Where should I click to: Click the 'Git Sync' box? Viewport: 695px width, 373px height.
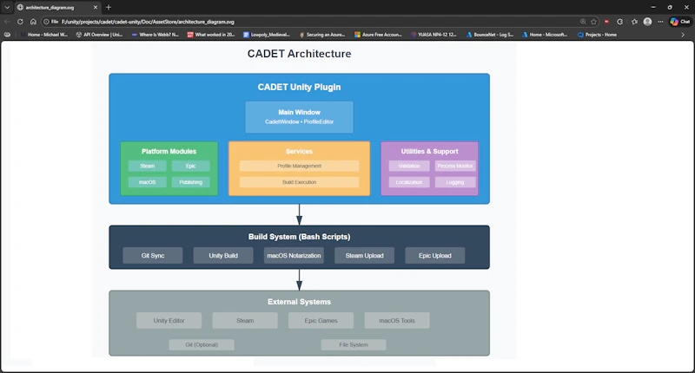[x=153, y=255]
